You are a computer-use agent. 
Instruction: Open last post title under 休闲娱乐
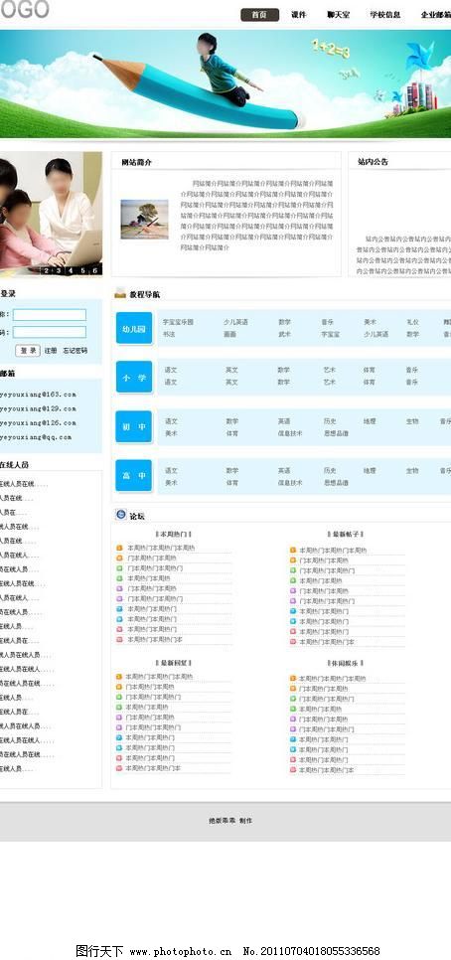pyautogui.click(x=326, y=769)
